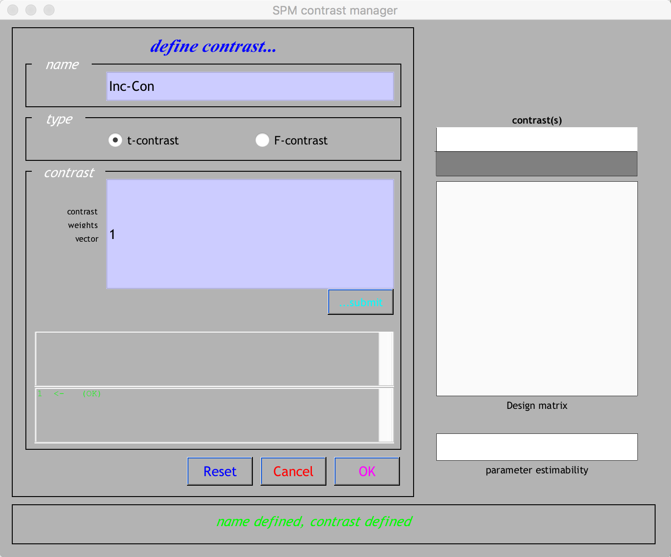Click the Reset button
The image size is (671, 557).
220,471
